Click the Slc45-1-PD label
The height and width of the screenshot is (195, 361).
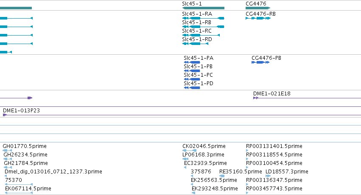tap(199, 84)
